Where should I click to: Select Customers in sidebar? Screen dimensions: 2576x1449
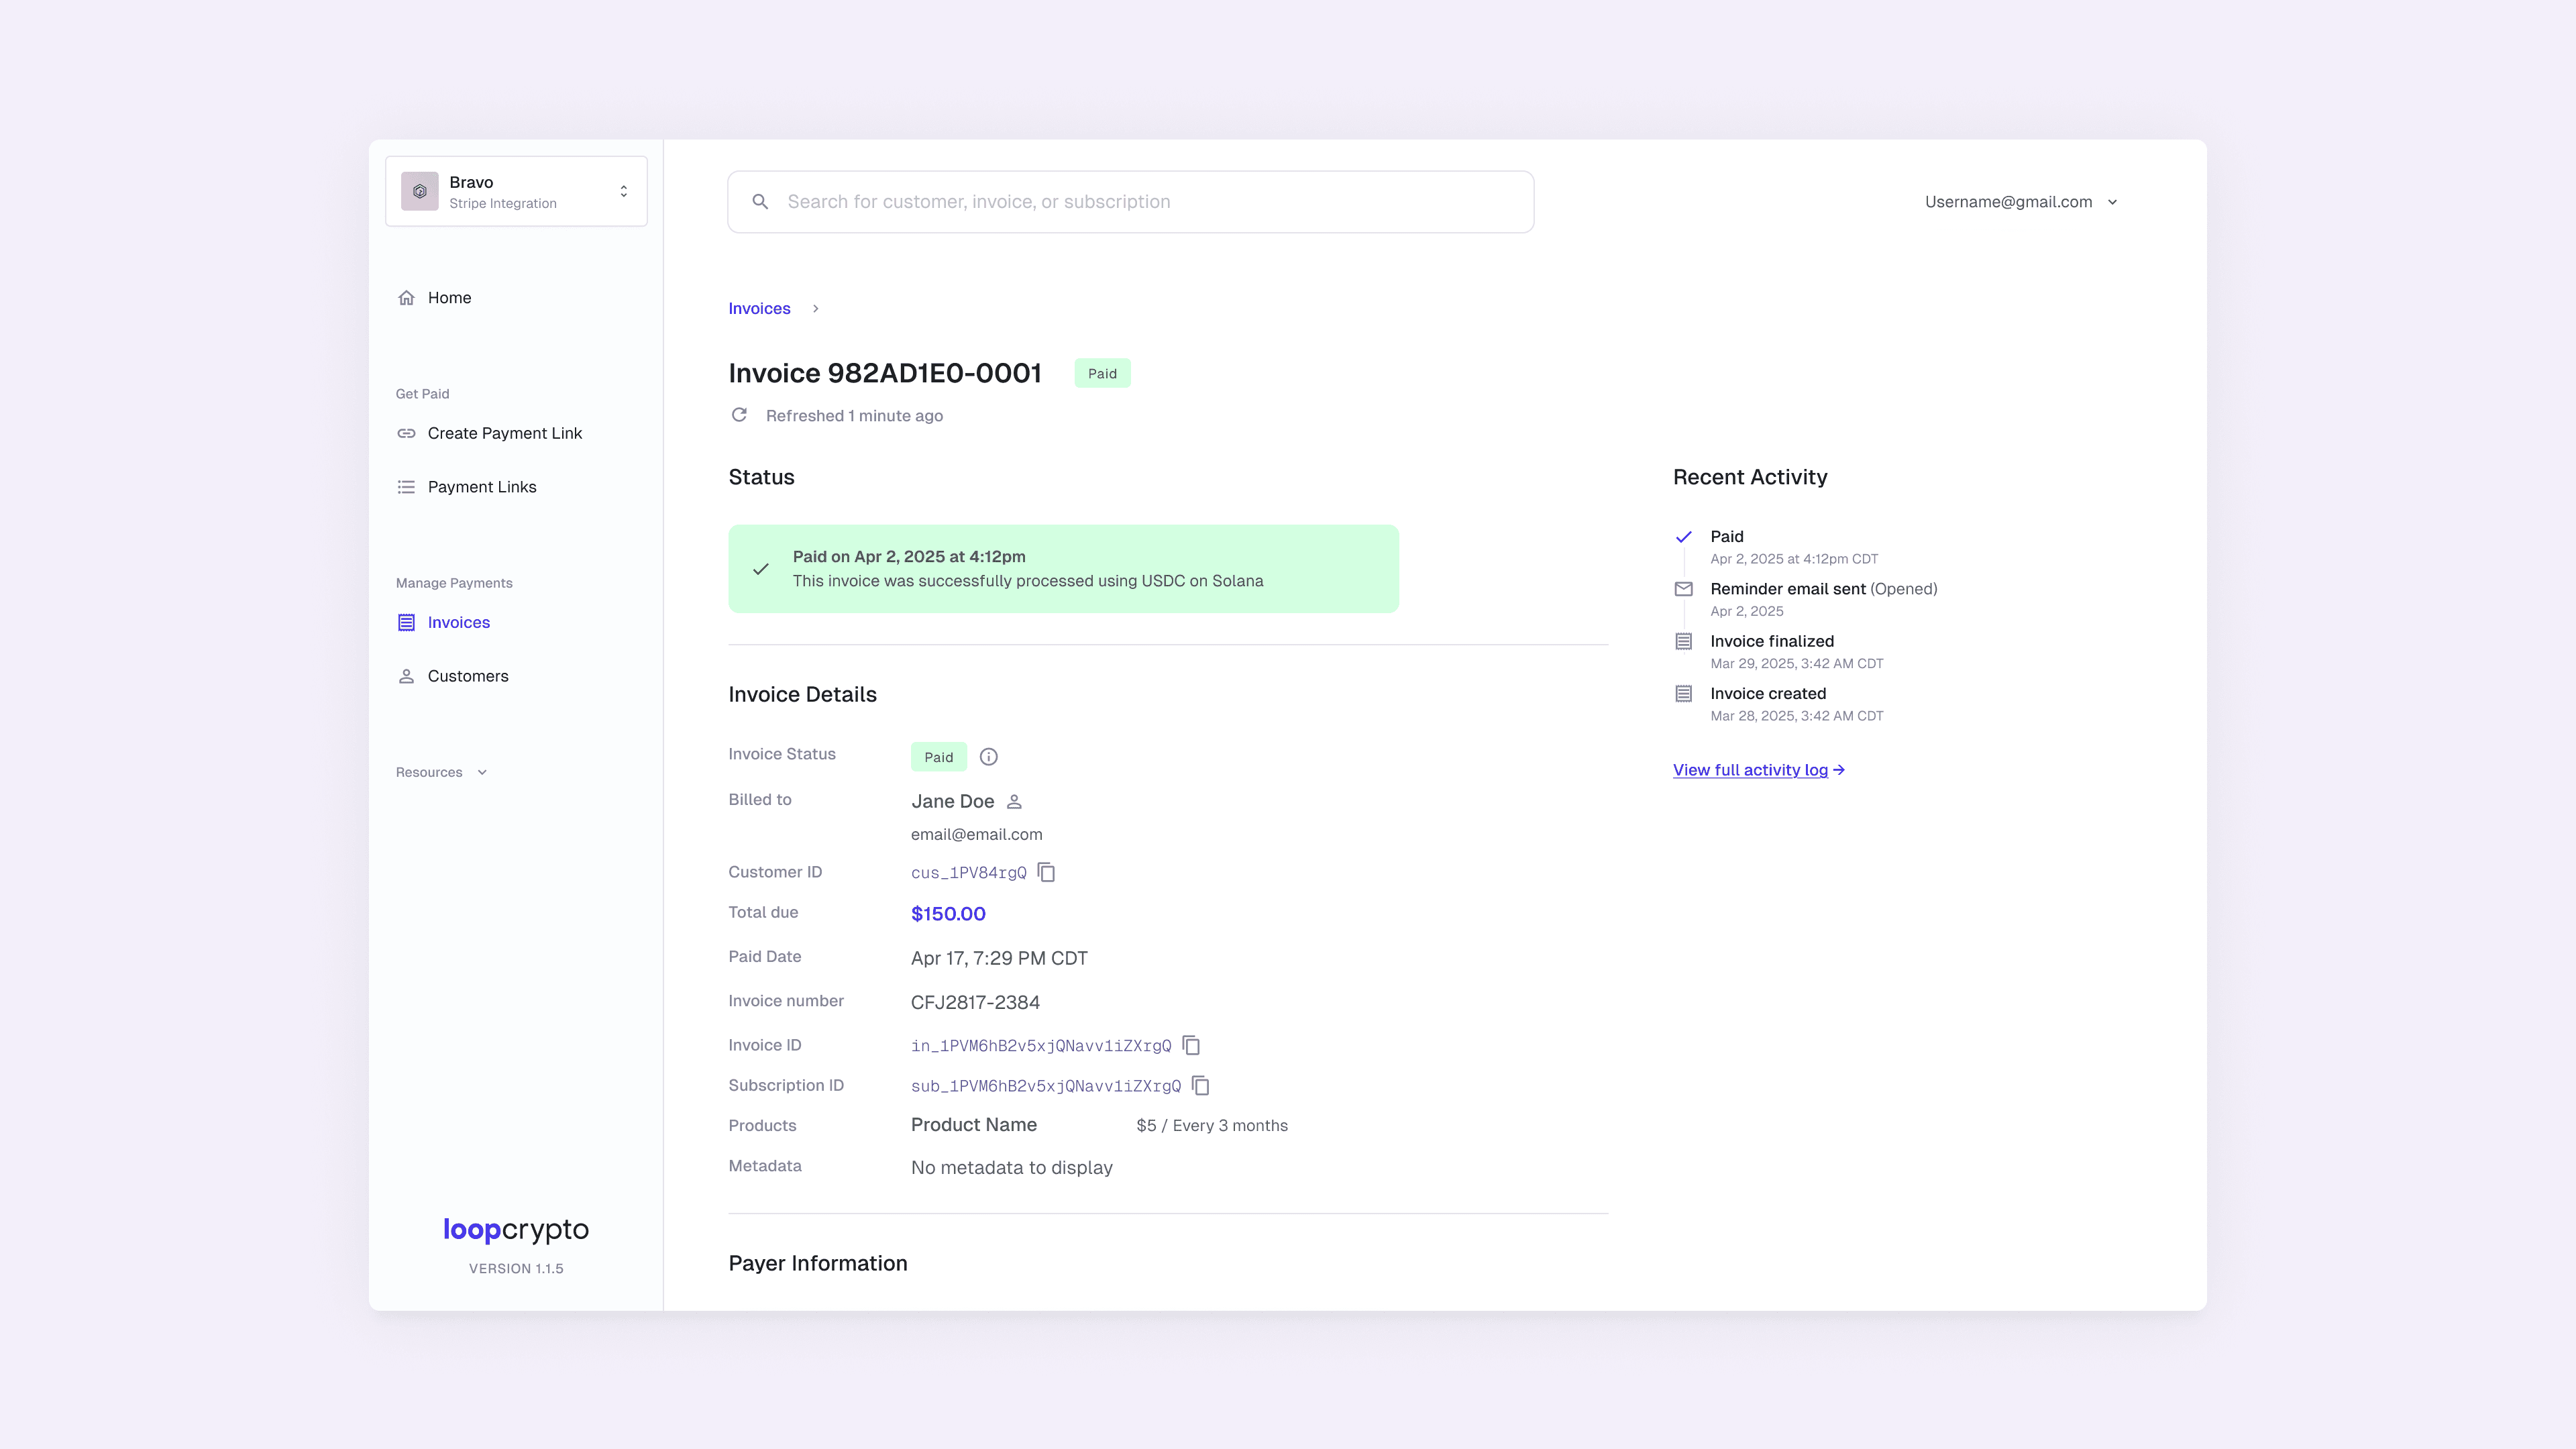click(467, 676)
